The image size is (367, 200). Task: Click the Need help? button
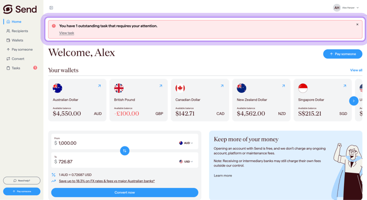point(22,181)
